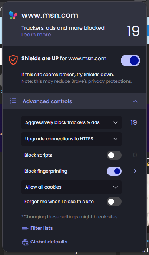Open the Allow all cookies dropdown
This screenshot has height=255, width=149.
pyautogui.click(x=72, y=187)
